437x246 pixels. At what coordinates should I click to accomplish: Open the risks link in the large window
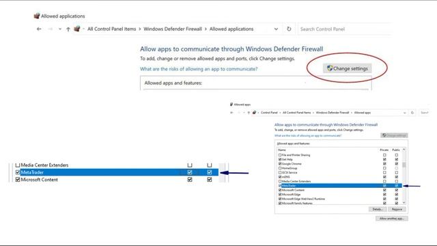[199, 69]
